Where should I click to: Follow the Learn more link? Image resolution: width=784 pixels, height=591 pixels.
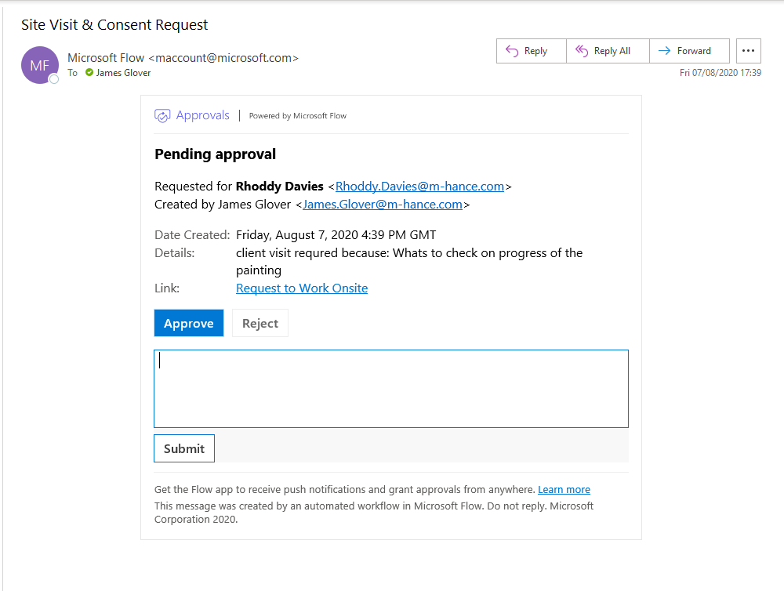(564, 490)
